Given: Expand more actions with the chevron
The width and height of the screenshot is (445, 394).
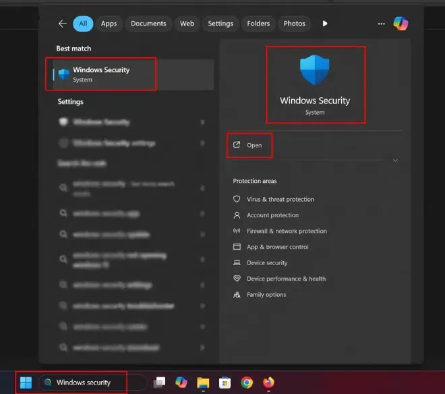Looking at the screenshot, I should coord(395,161).
